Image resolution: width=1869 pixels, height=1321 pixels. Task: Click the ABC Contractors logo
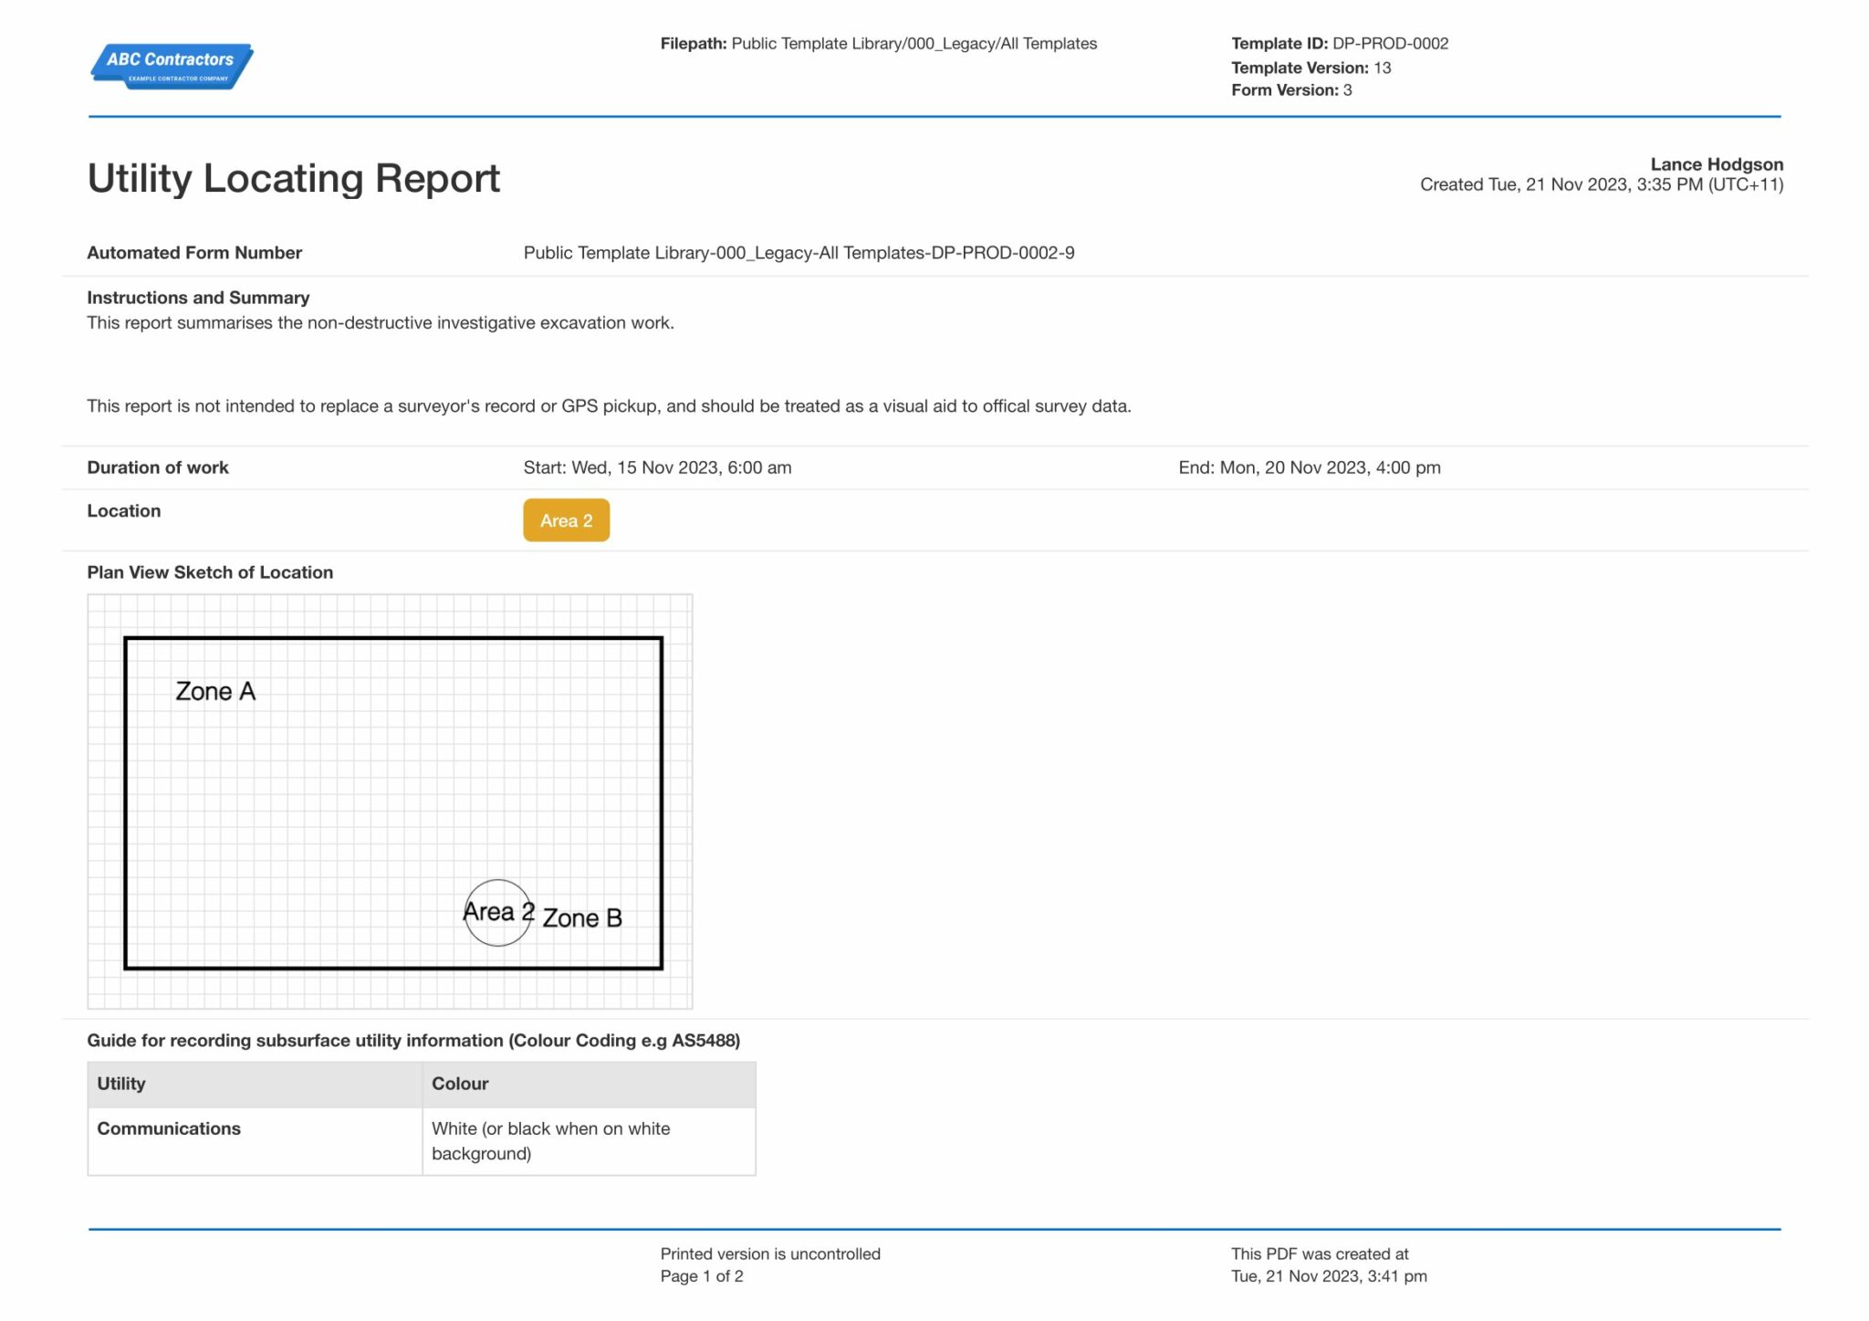pyautogui.click(x=172, y=66)
